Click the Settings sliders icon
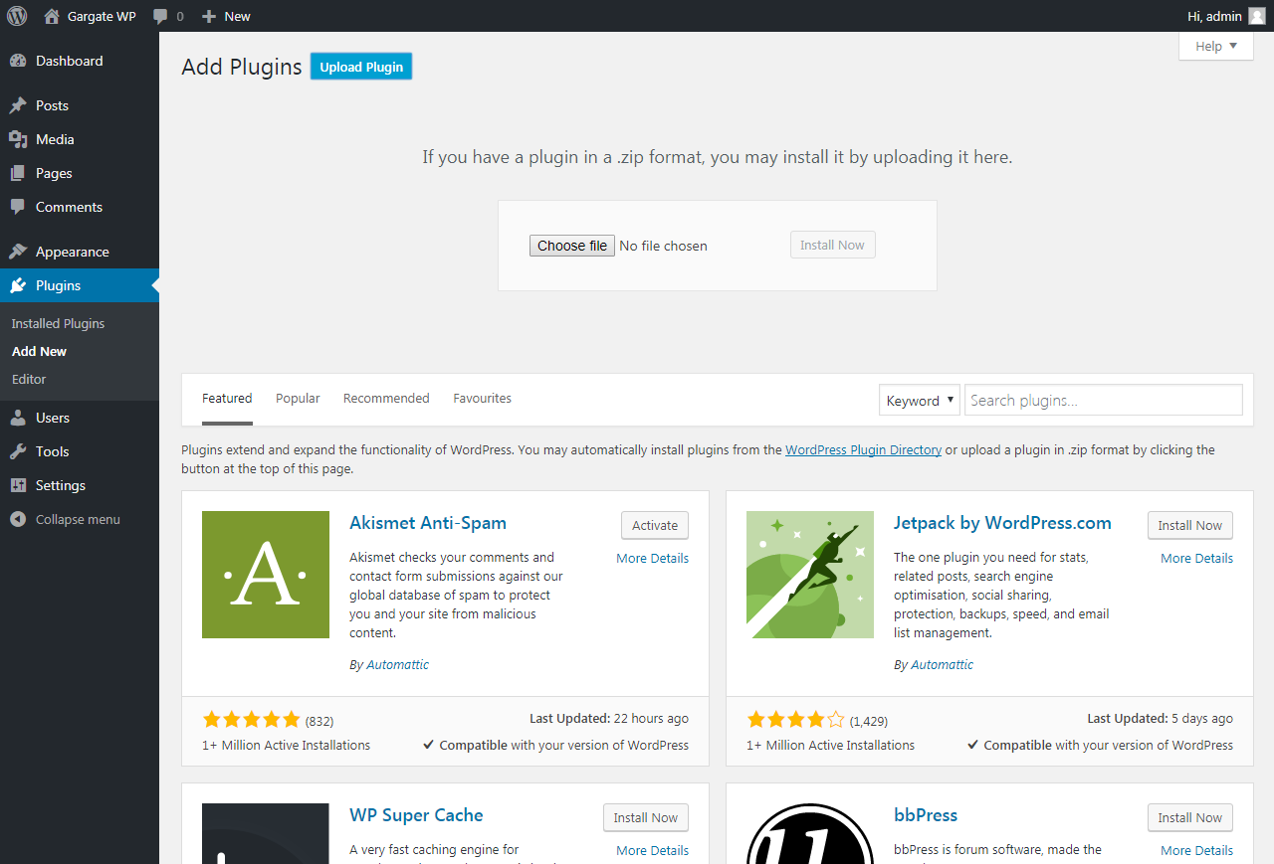1274x864 pixels. (18, 485)
